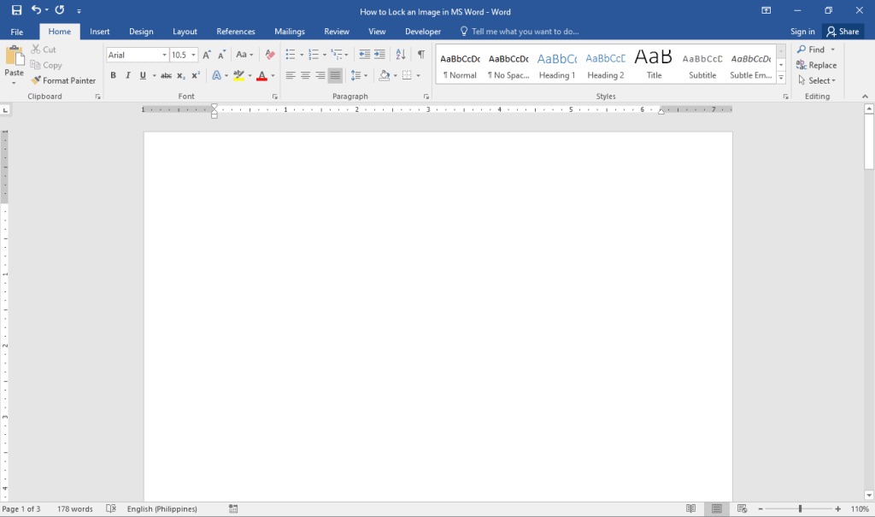
Task: Toggle bold formatting
Action: [113, 75]
